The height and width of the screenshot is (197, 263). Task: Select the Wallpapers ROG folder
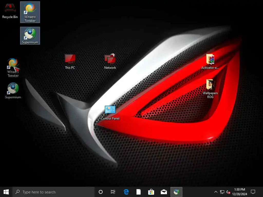[x=210, y=89]
